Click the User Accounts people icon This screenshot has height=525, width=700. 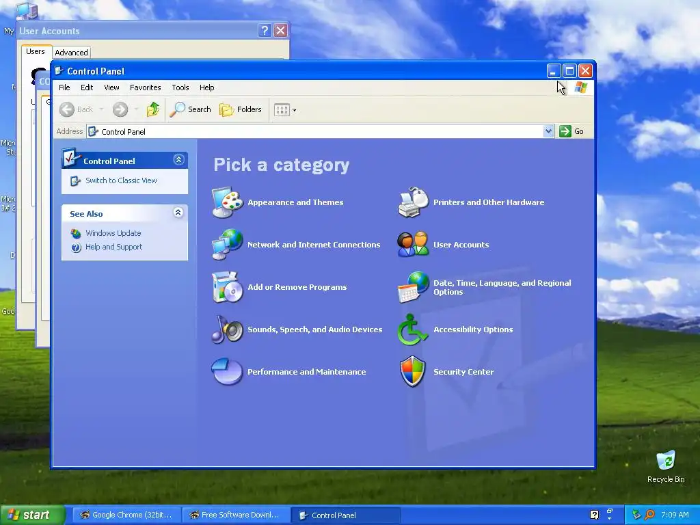point(413,244)
